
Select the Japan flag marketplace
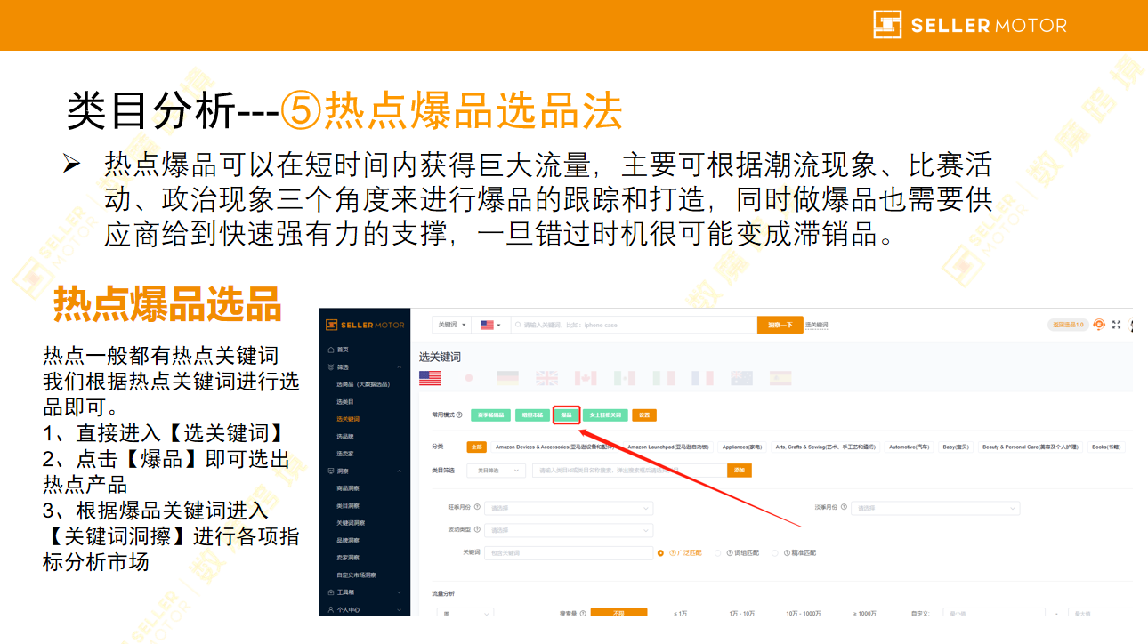click(469, 378)
